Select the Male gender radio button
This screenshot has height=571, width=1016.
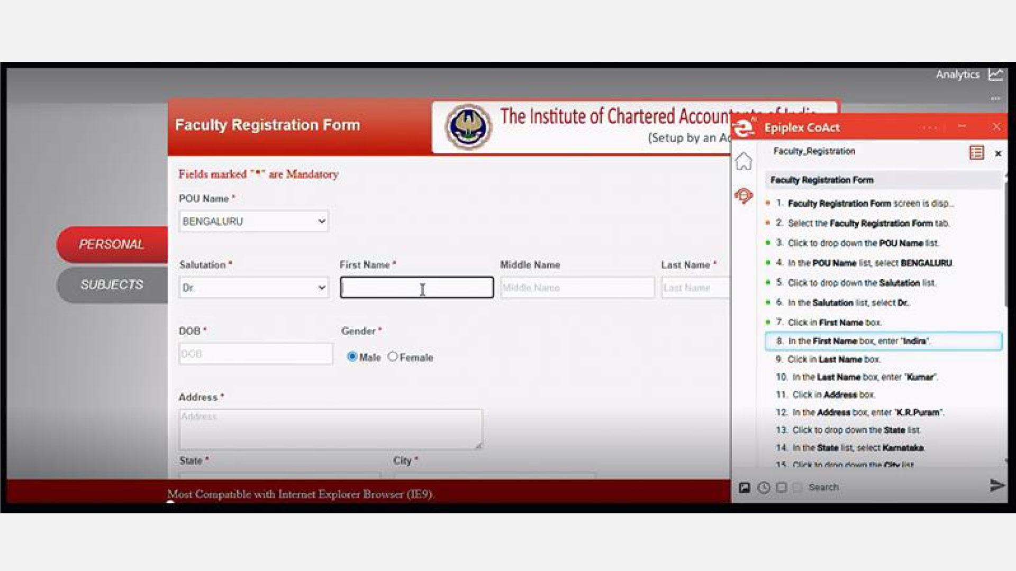coord(352,357)
